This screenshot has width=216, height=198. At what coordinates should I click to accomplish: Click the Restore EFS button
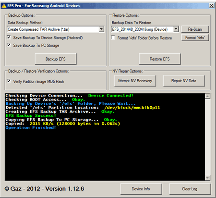coord(160,59)
